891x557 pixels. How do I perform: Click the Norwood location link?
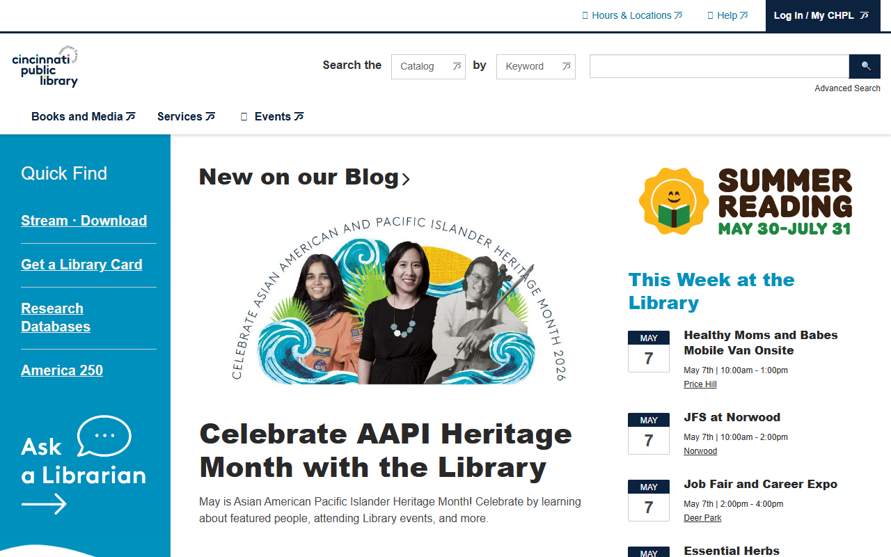700,451
